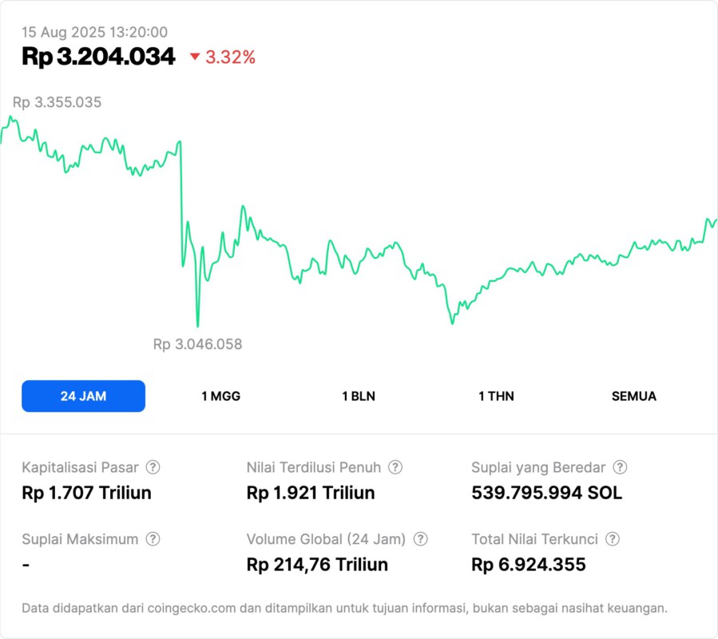Screen dimensions: 718x639
Task: Click the market cap value Rp 1.707 Triliun
Action: pos(86,493)
